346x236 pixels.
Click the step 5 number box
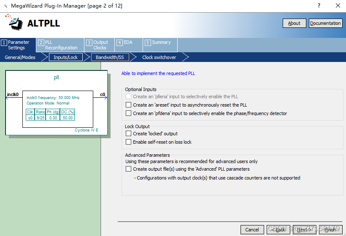[x=148, y=43]
